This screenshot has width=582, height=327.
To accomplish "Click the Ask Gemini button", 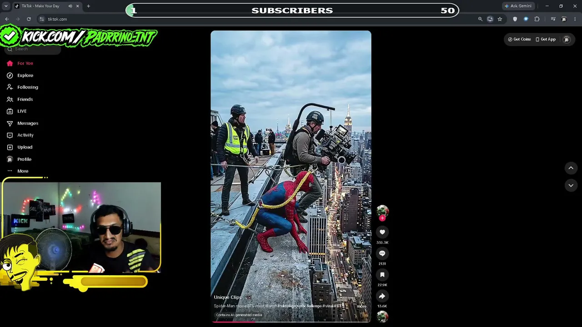I will pos(518,6).
